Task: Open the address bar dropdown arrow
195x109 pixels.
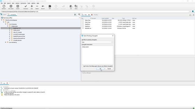Action: pyautogui.click(x=190, y=12)
